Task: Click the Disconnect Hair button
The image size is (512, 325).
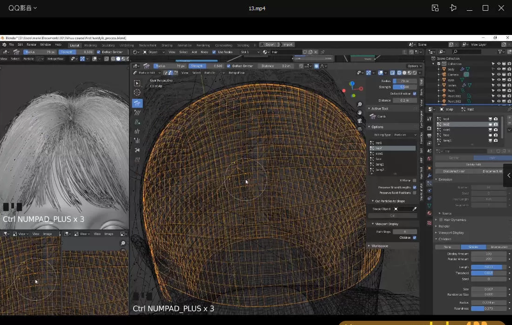Action: [454, 172]
